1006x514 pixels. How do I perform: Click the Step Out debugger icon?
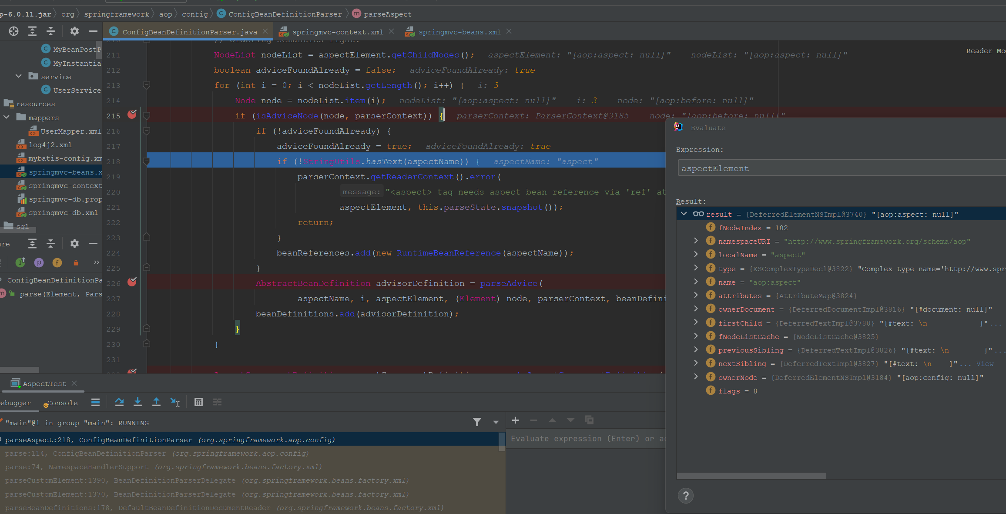pyautogui.click(x=156, y=402)
